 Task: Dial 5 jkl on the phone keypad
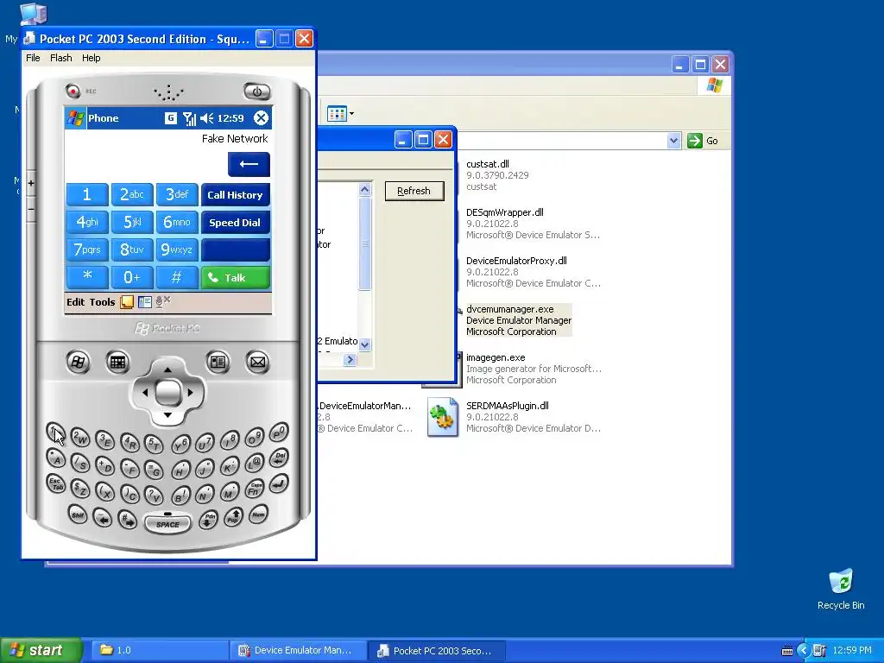(132, 222)
